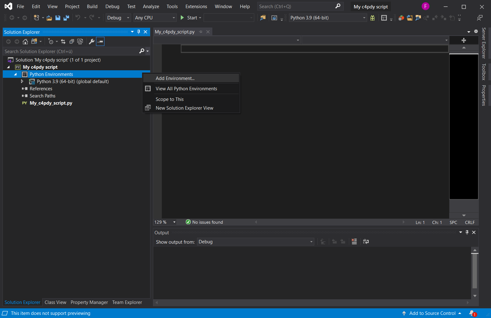Click the Start debugging button
This screenshot has width=491, height=318.
(x=189, y=18)
